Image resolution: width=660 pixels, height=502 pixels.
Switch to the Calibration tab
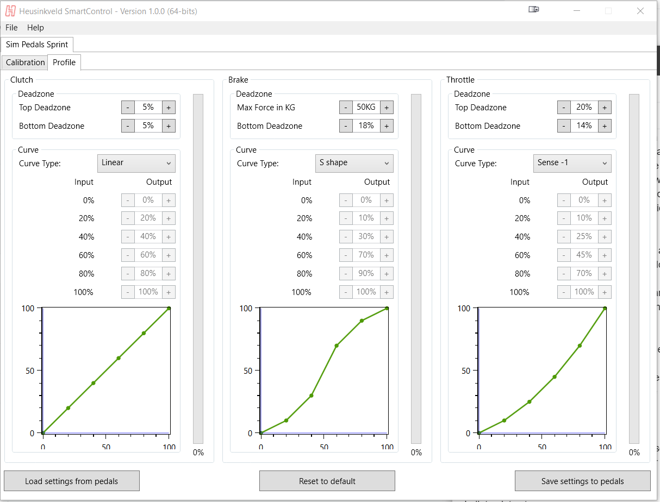(x=25, y=62)
